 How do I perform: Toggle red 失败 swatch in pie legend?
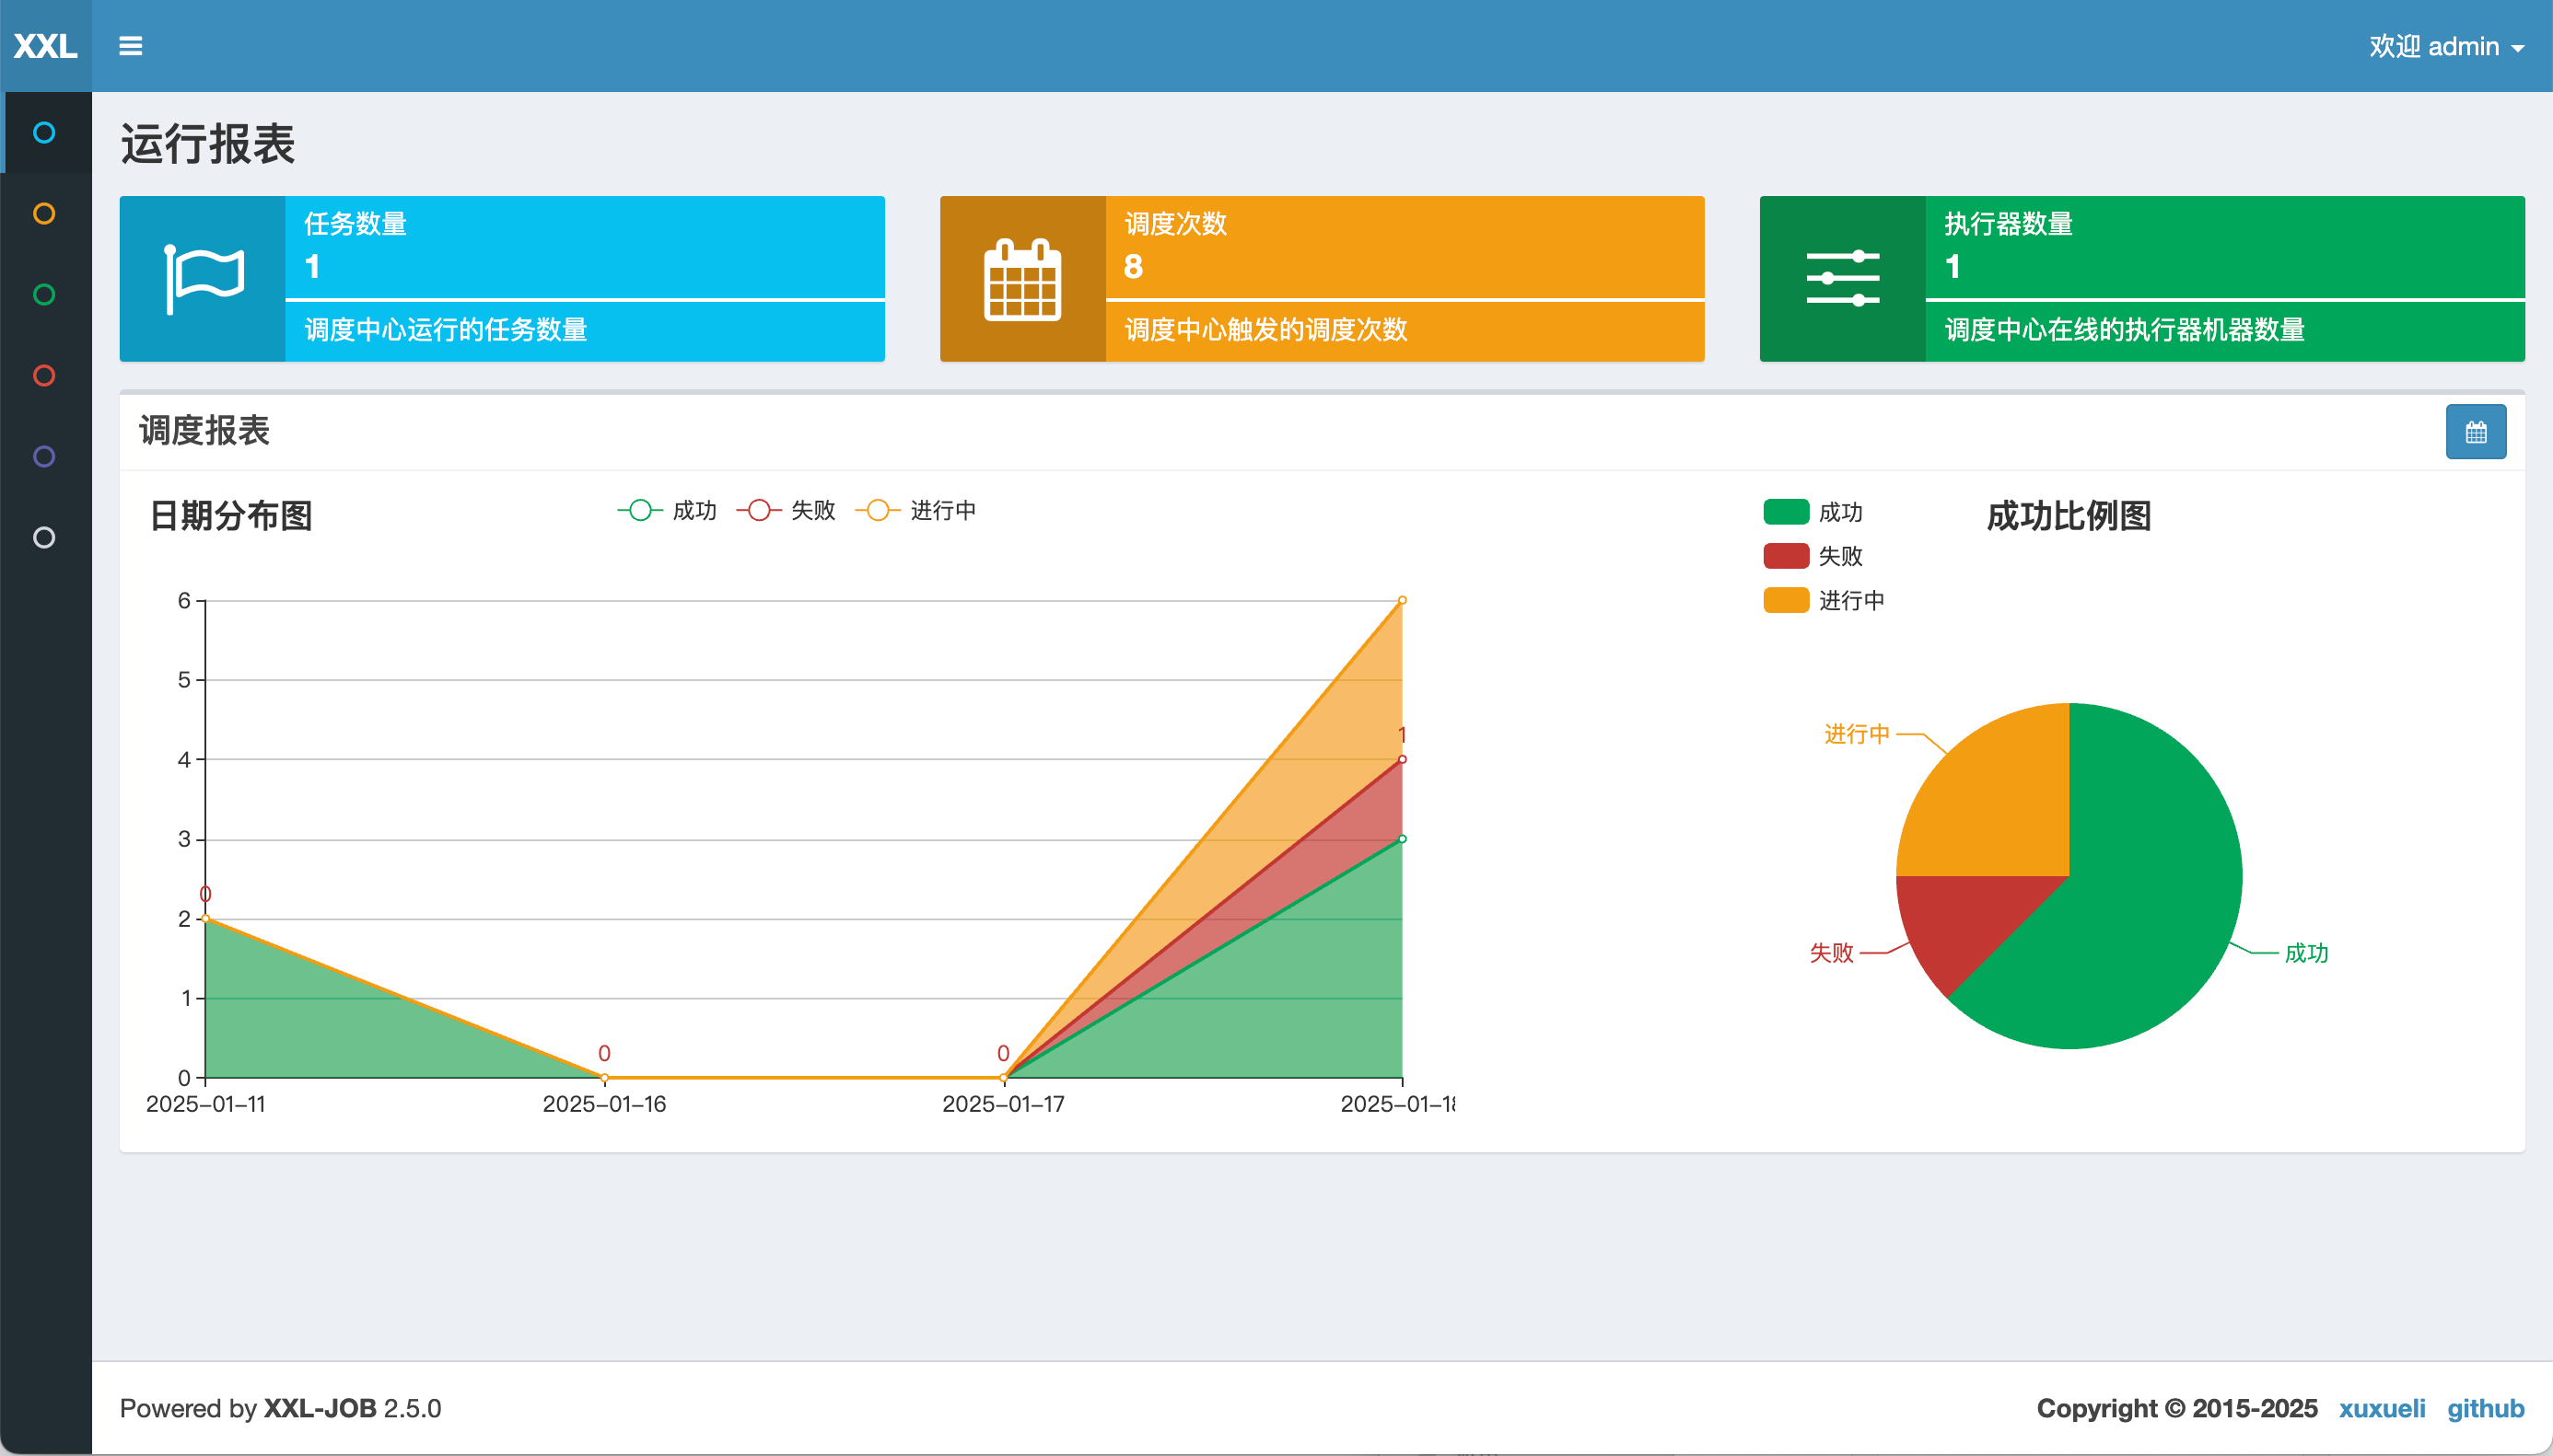click(x=1786, y=556)
